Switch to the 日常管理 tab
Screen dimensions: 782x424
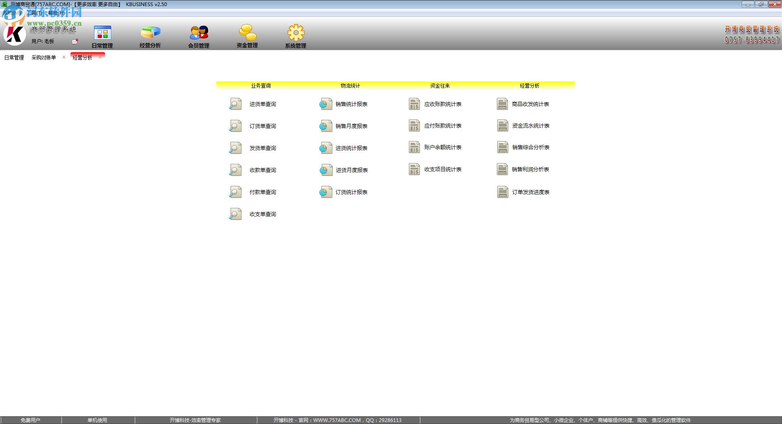tap(14, 57)
